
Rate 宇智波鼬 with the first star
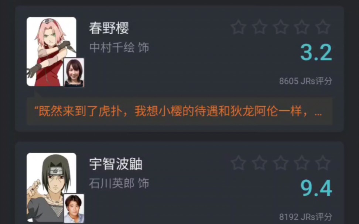coord(238,163)
